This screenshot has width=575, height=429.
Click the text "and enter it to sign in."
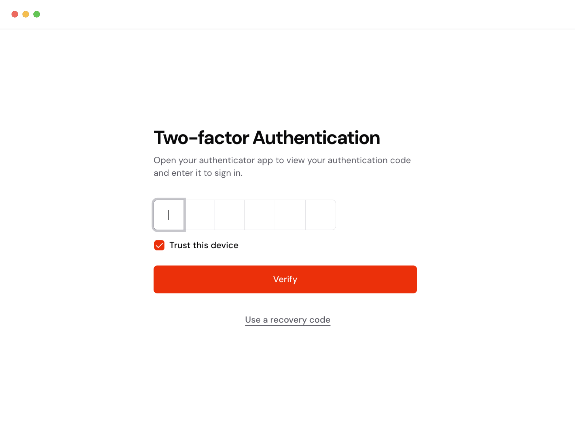pos(198,173)
